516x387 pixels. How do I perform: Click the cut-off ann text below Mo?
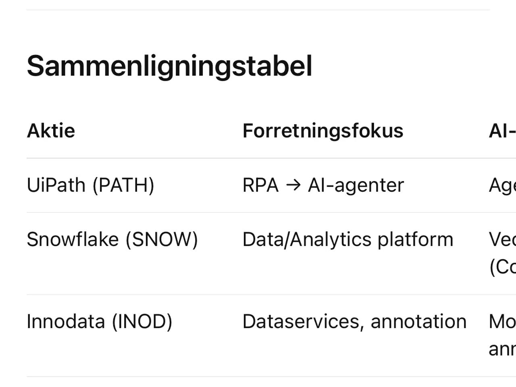[x=502, y=349]
